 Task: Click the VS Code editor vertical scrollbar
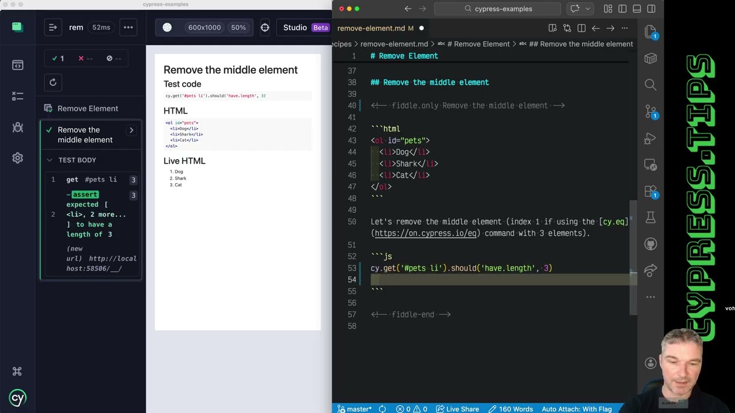click(x=633, y=258)
